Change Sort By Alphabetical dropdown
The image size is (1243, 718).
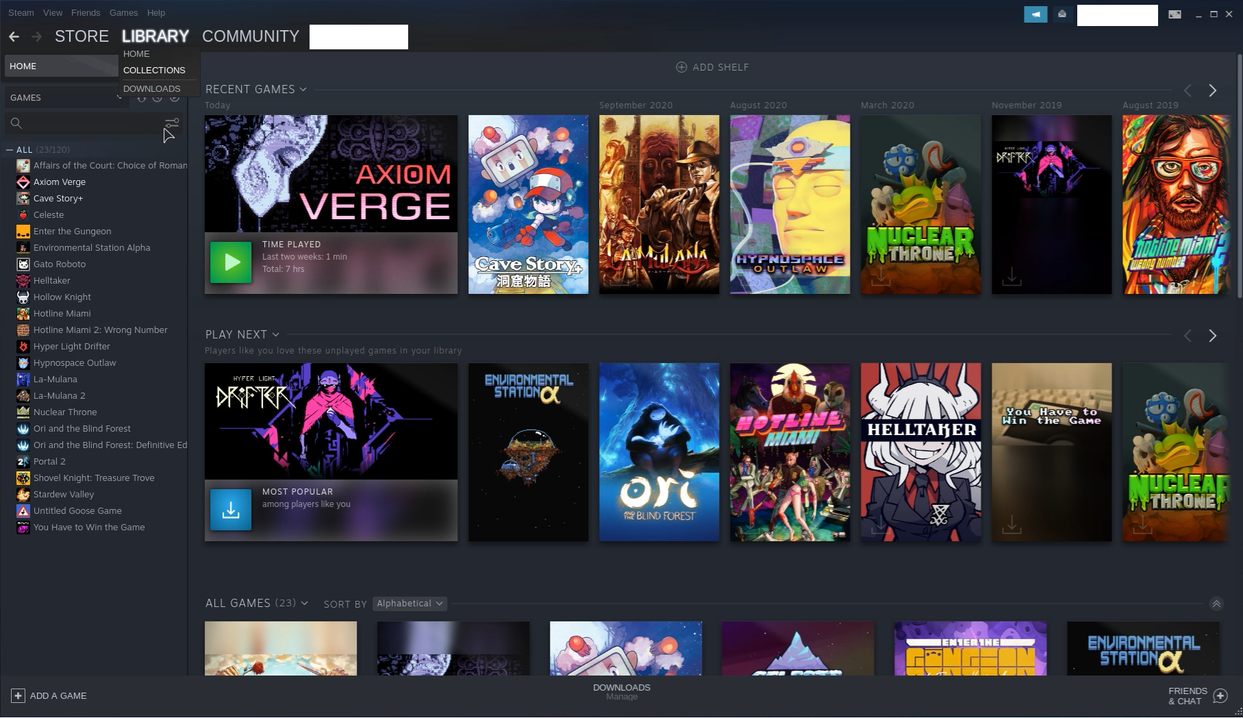click(x=410, y=604)
